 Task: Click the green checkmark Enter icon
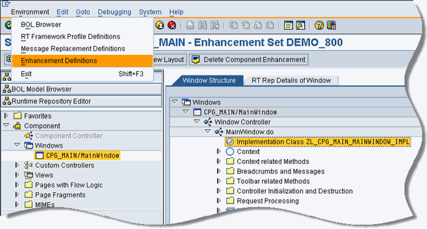pos(8,26)
